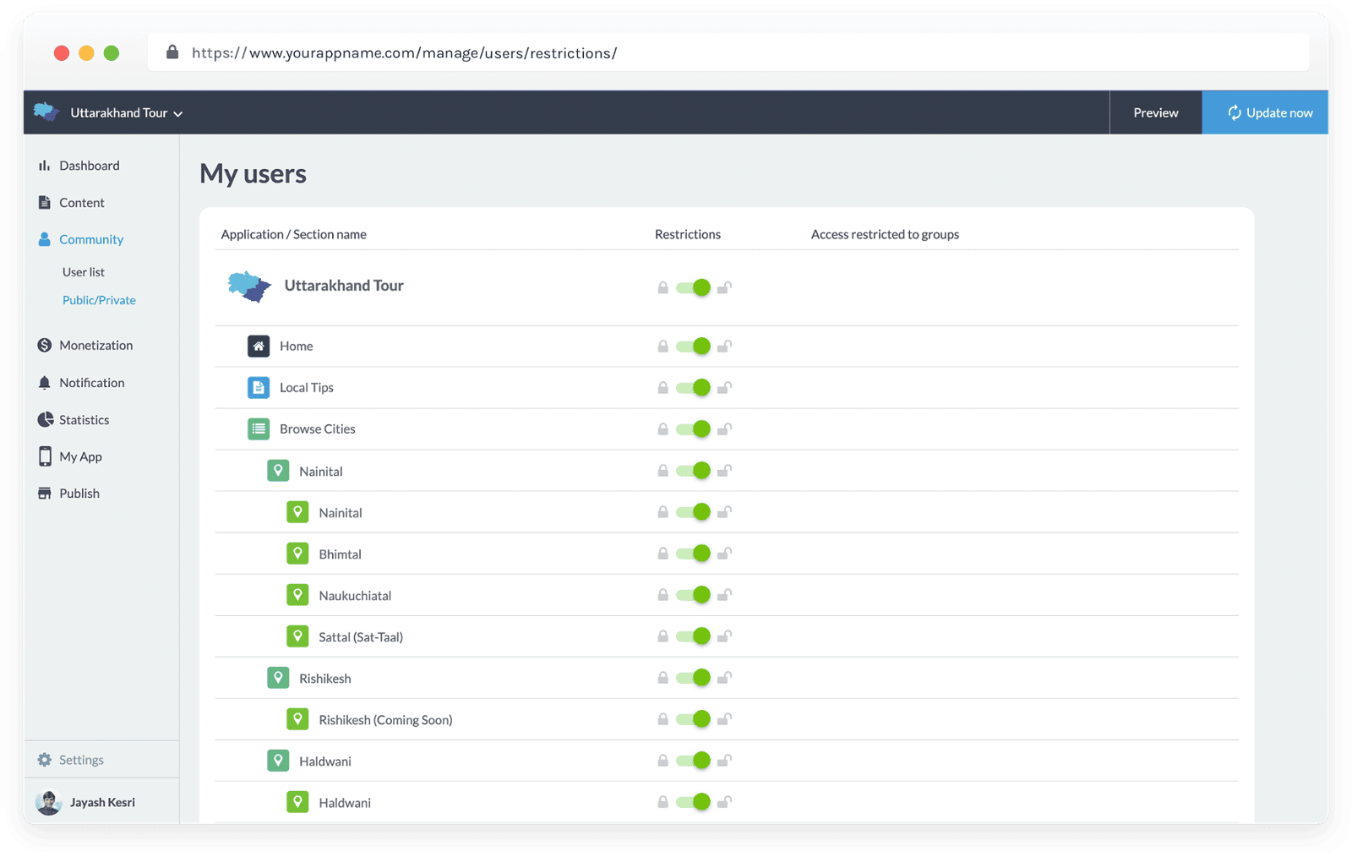Click the My App phone icon
Viewport: 1352px width, 857px height.
pos(45,456)
